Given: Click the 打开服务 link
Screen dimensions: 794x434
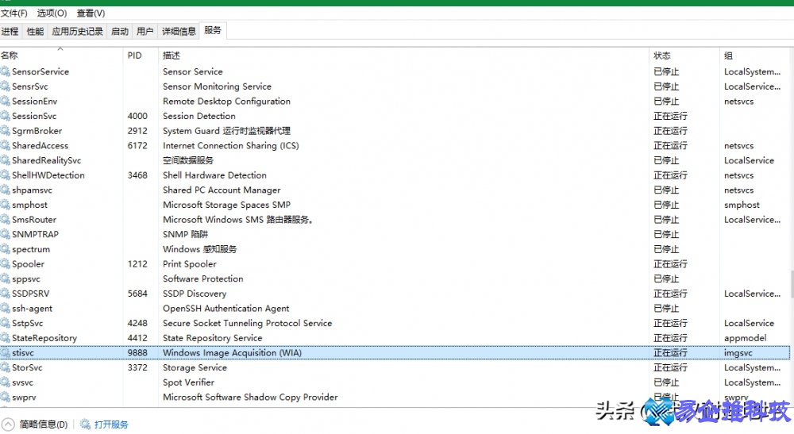Looking at the screenshot, I should coord(111,424).
